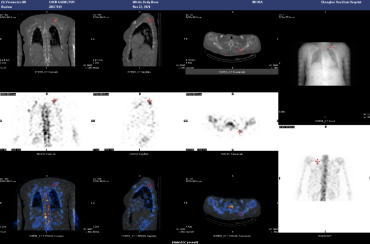
Task: Select the IRACSC transaxial SPECT viewport
Action: click(x=231, y=121)
